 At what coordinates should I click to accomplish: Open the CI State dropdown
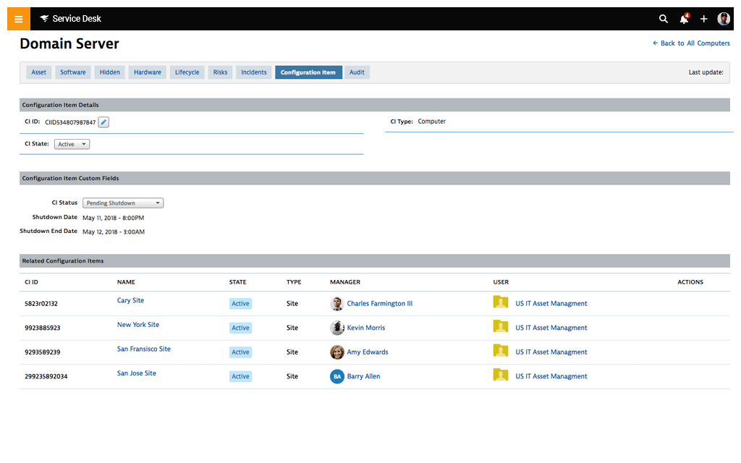point(71,144)
